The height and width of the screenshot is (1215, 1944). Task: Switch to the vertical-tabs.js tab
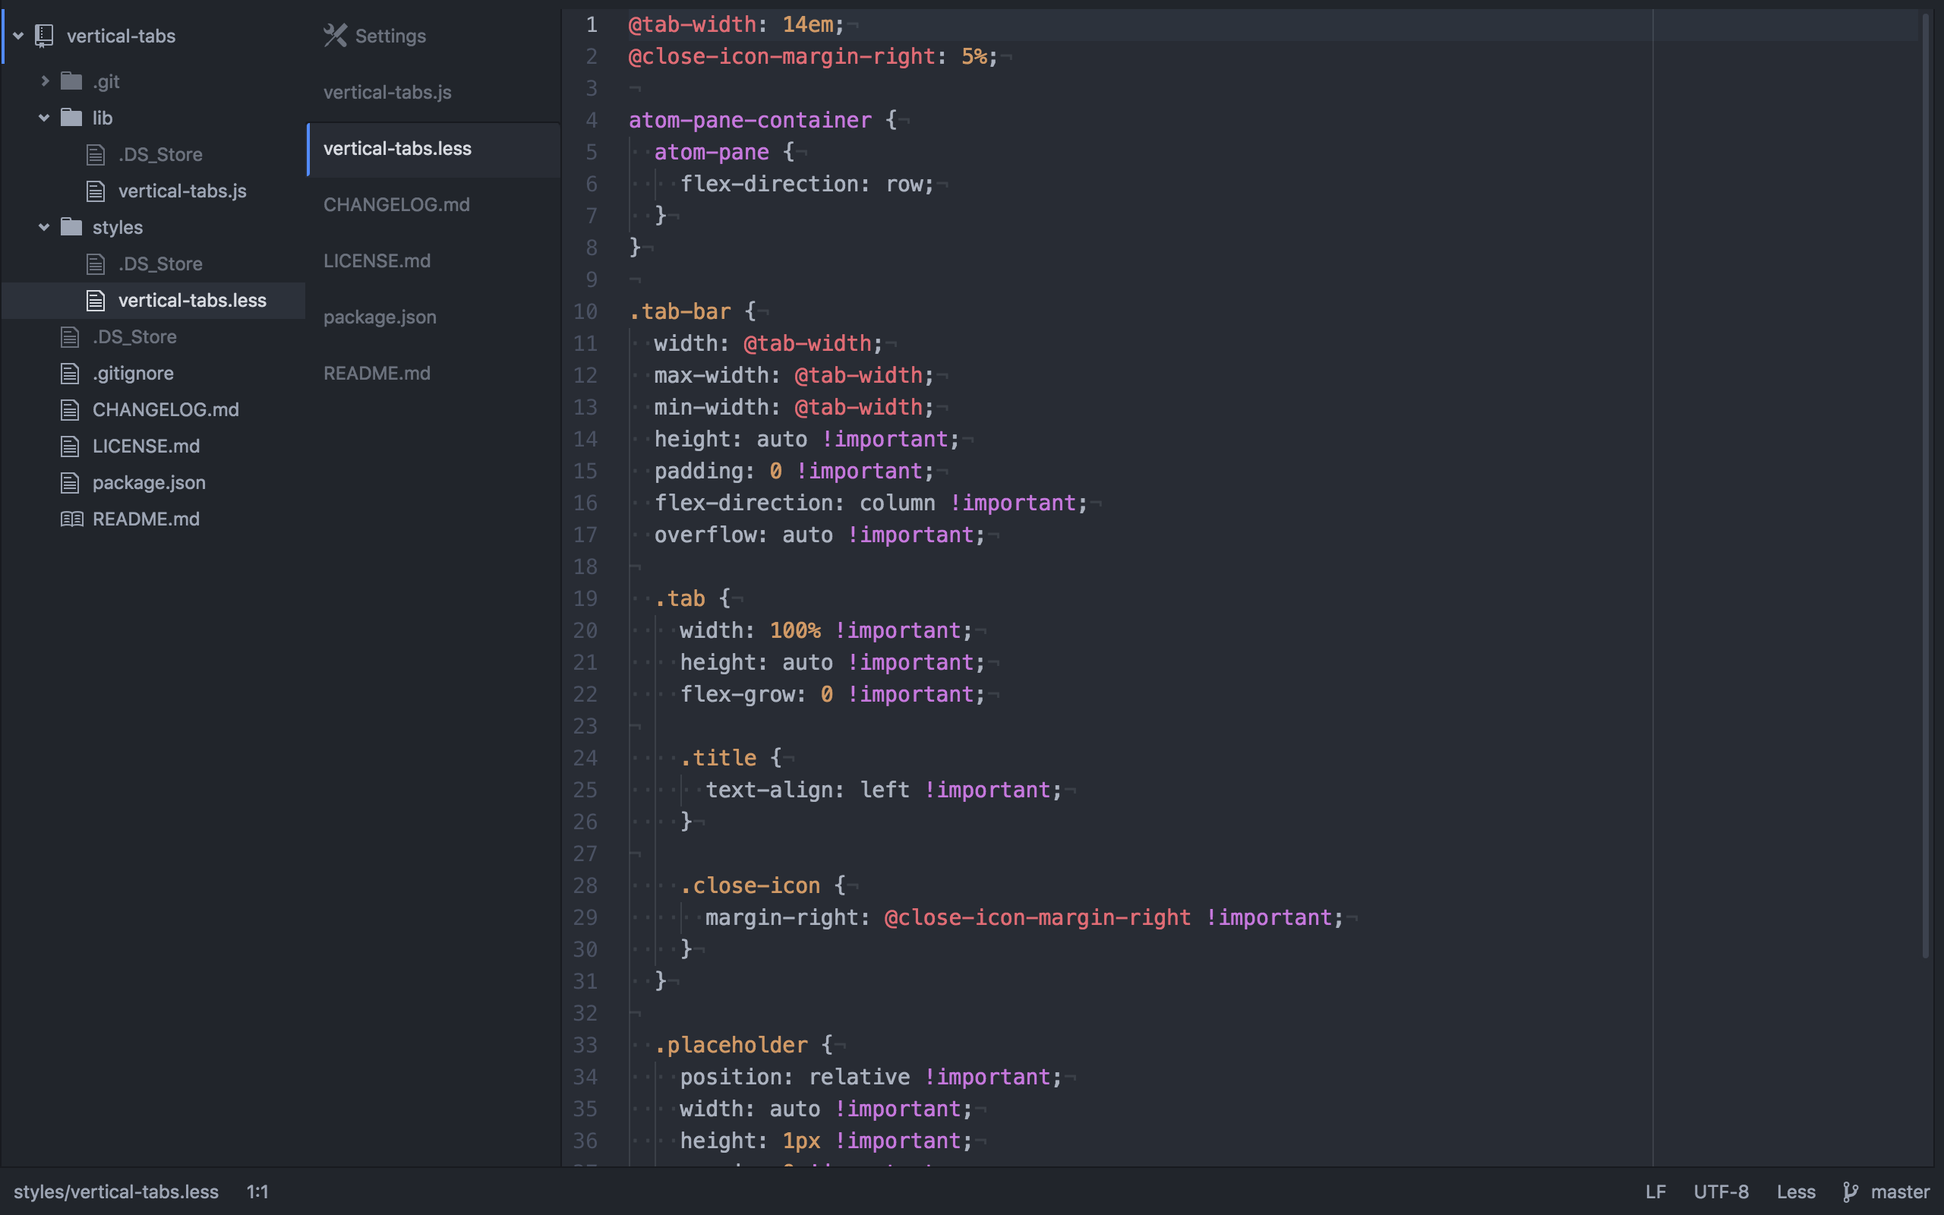(x=387, y=93)
